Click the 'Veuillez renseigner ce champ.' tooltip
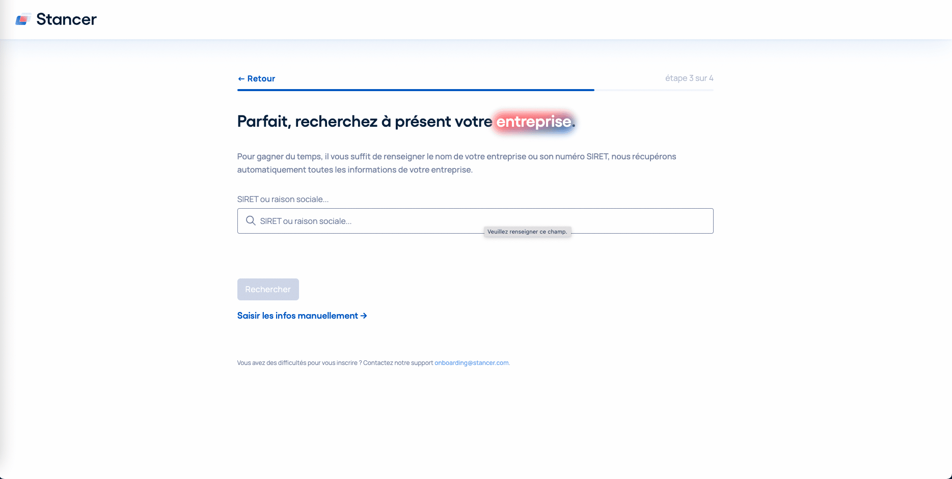952x479 pixels. pyautogui.click(x=527, y=232)
